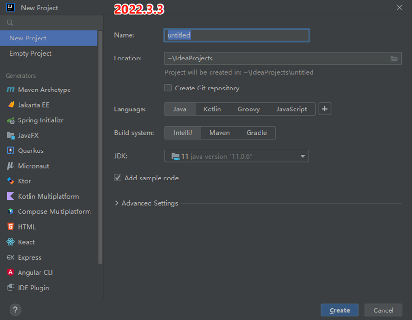Image resolution: width=412 pixels, height=320 pixels.
Task: Browse location with folder icon
Action: click(x=394, y=58)
